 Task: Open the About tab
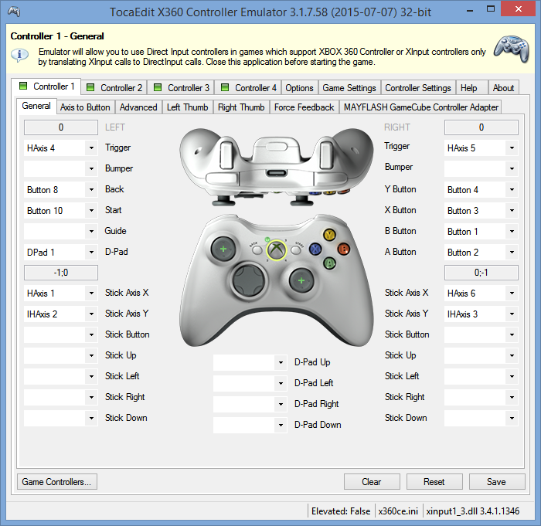coord(503,87)
